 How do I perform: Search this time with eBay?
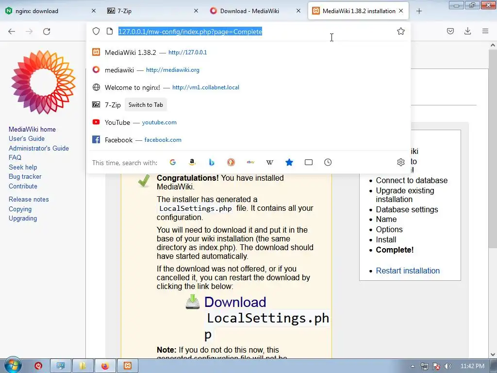click(x=250, y=162)
